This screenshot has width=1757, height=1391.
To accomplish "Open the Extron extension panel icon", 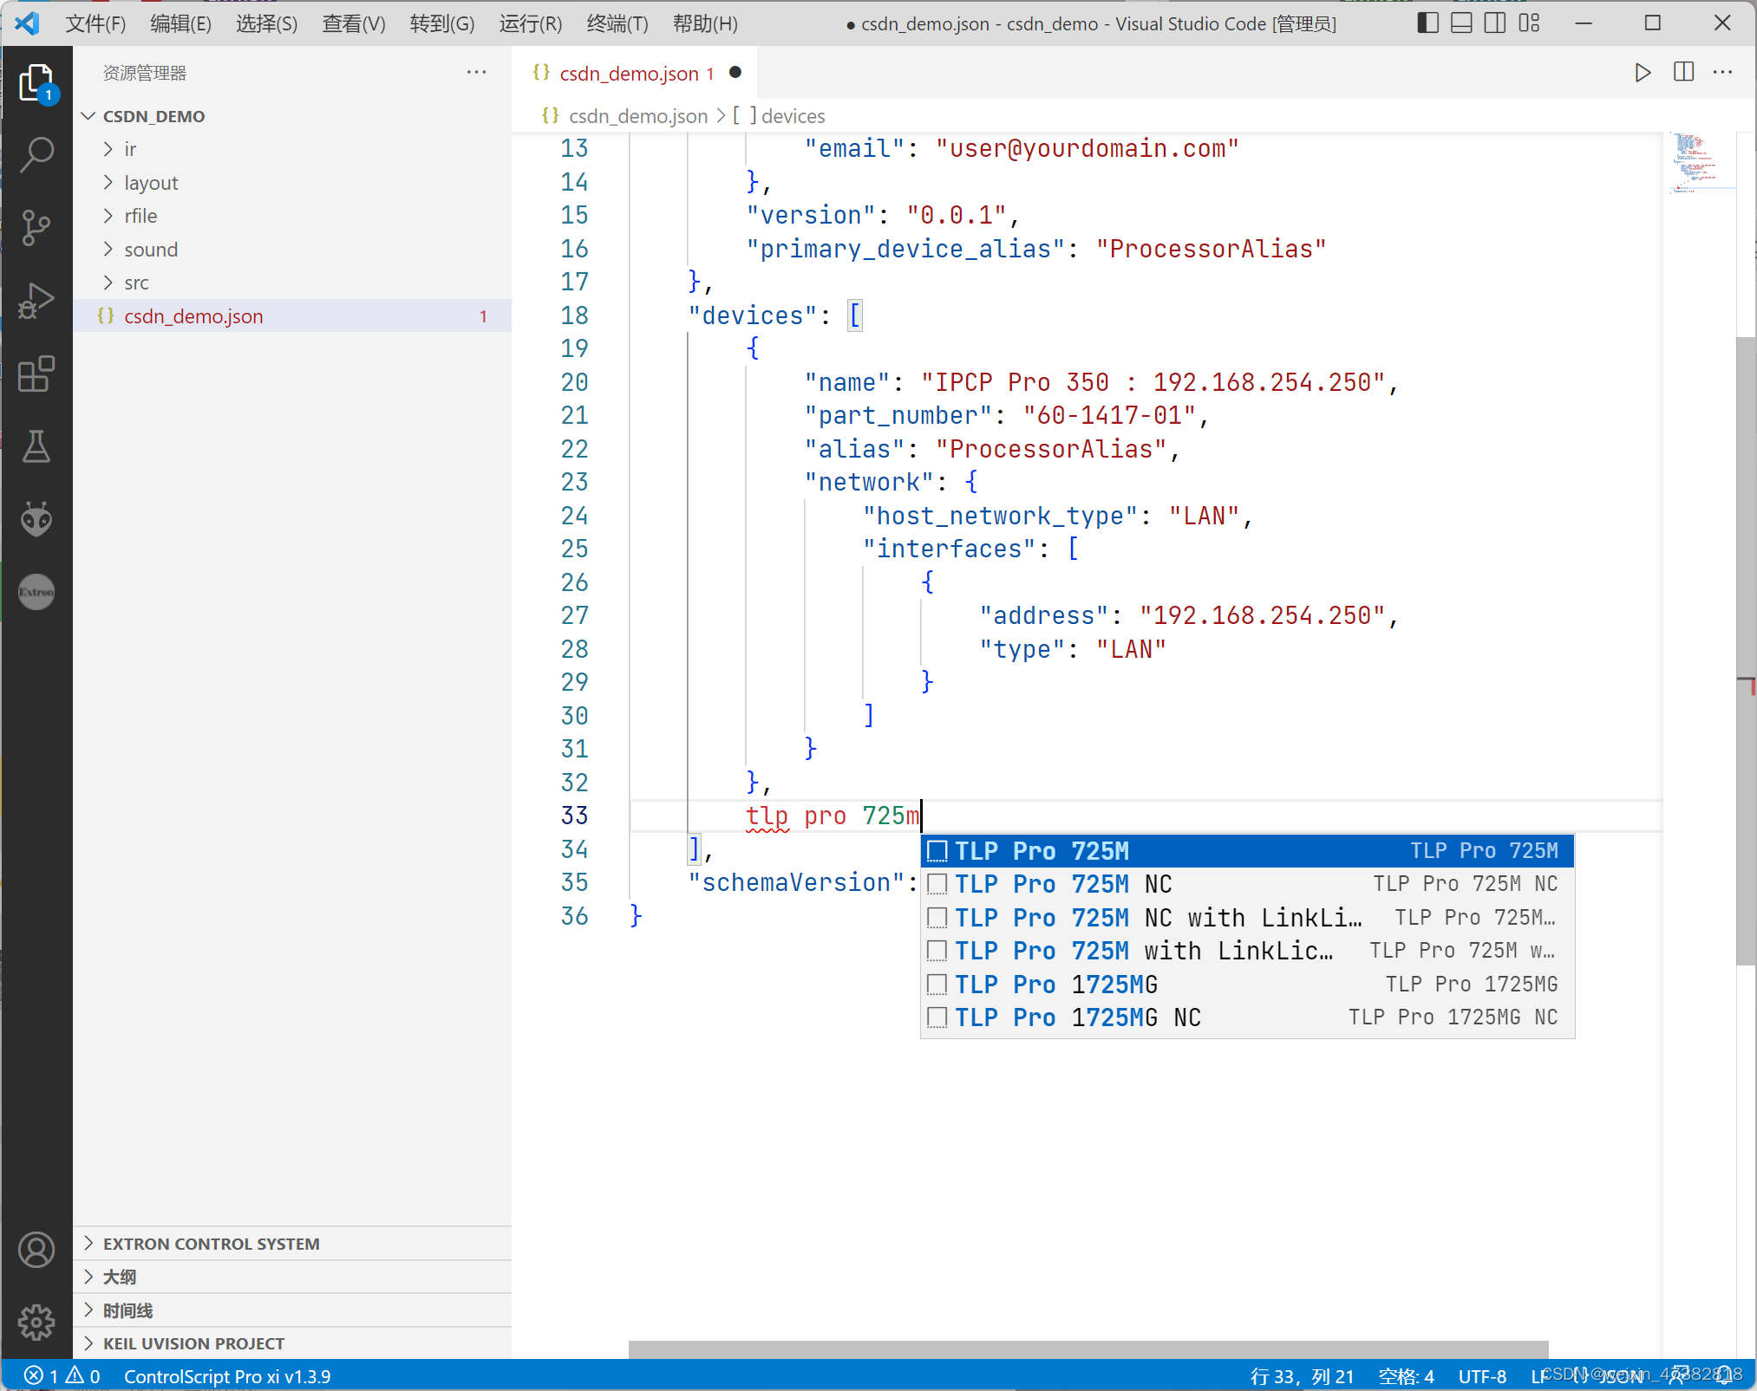I will (x=36, y=592).
